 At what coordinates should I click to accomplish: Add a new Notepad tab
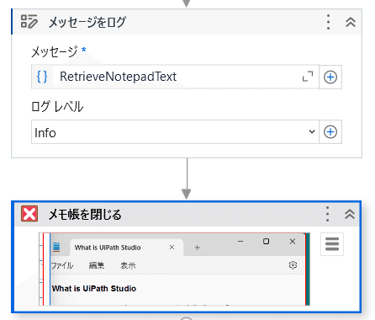(198, 248)
